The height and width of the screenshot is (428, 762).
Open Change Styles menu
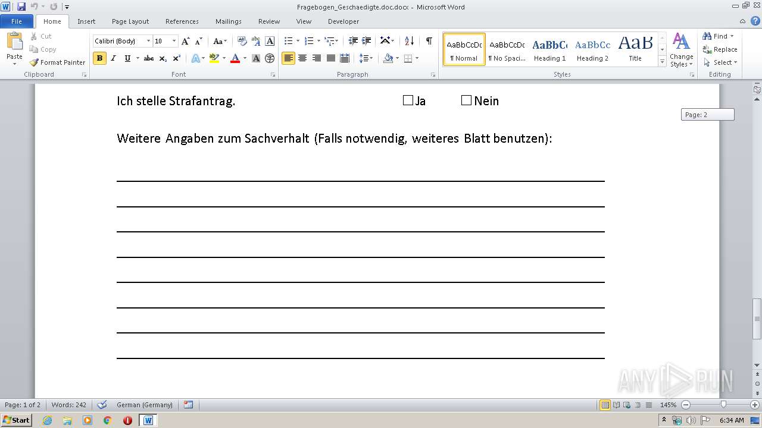(682, 51)
